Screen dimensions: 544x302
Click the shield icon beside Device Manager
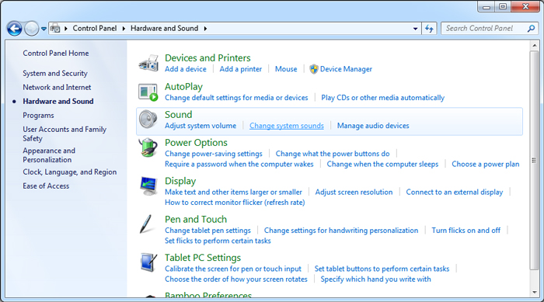[314, 69]
